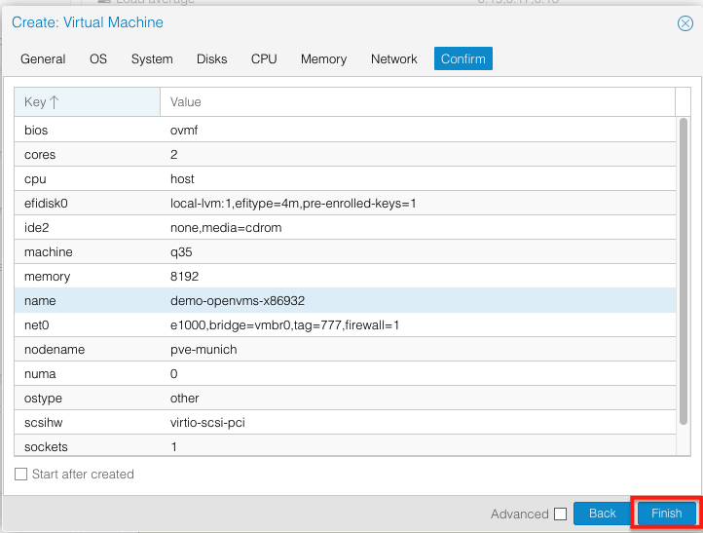
Task: Toggle the Advanced checkbox
Action: tap(560, 514)
